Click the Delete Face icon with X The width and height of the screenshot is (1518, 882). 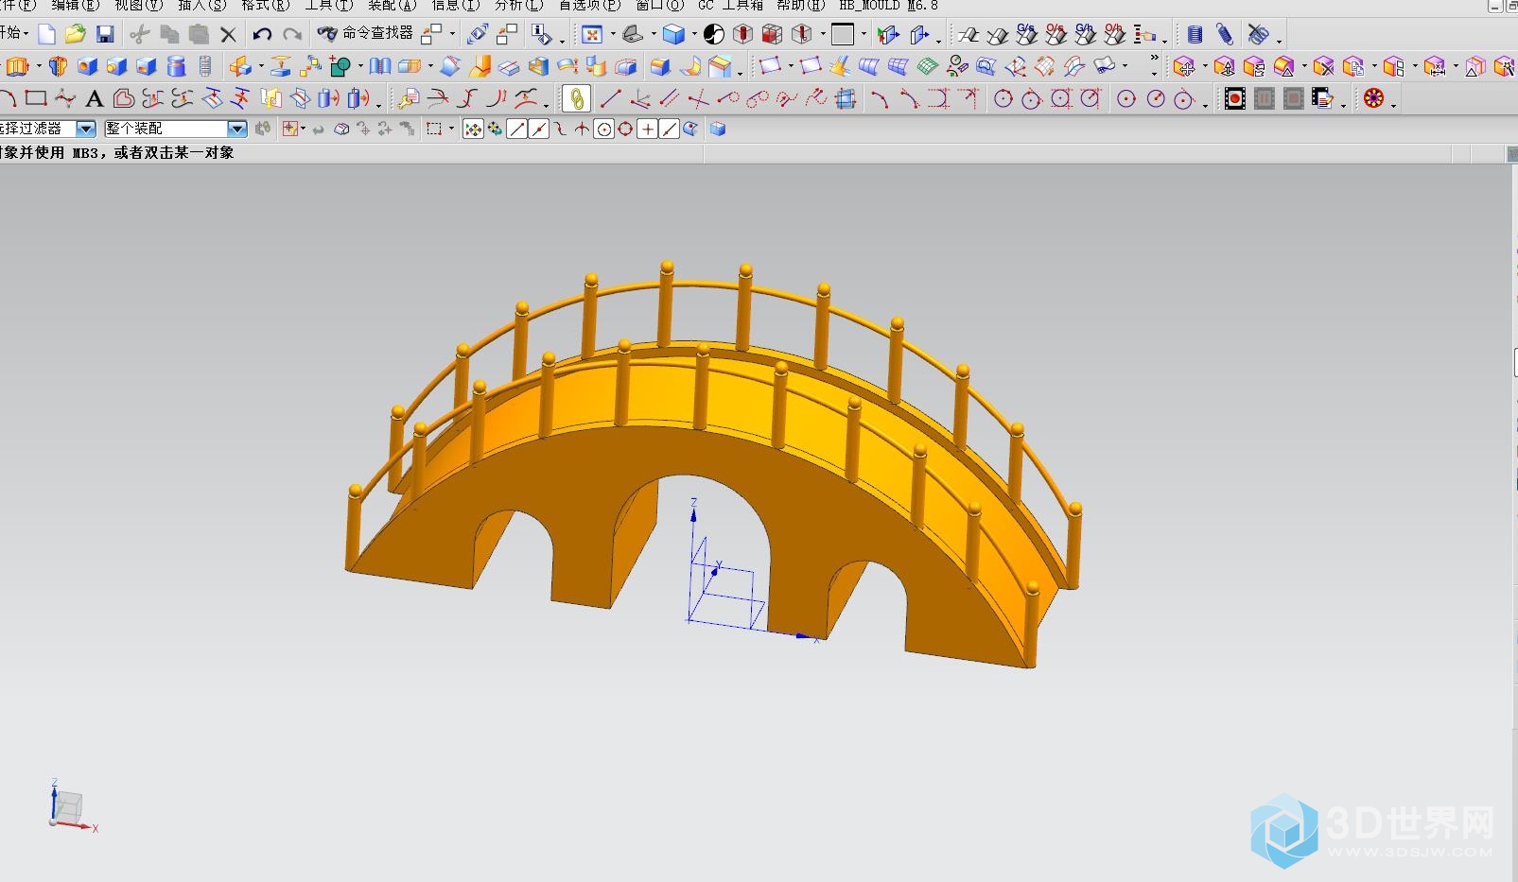pos(1323,66)
